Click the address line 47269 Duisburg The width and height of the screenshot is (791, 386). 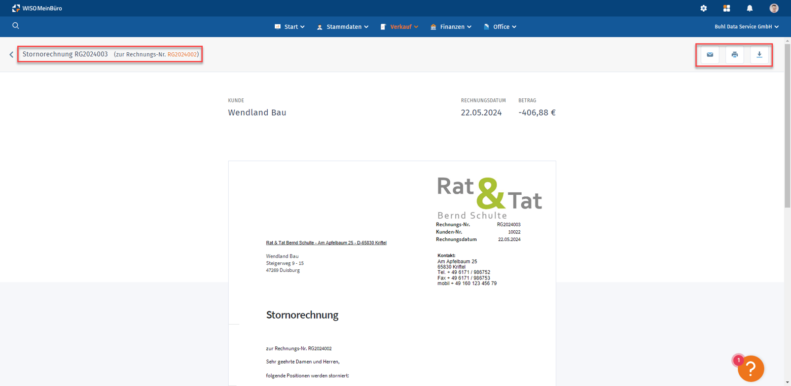(x=283, y=270)
